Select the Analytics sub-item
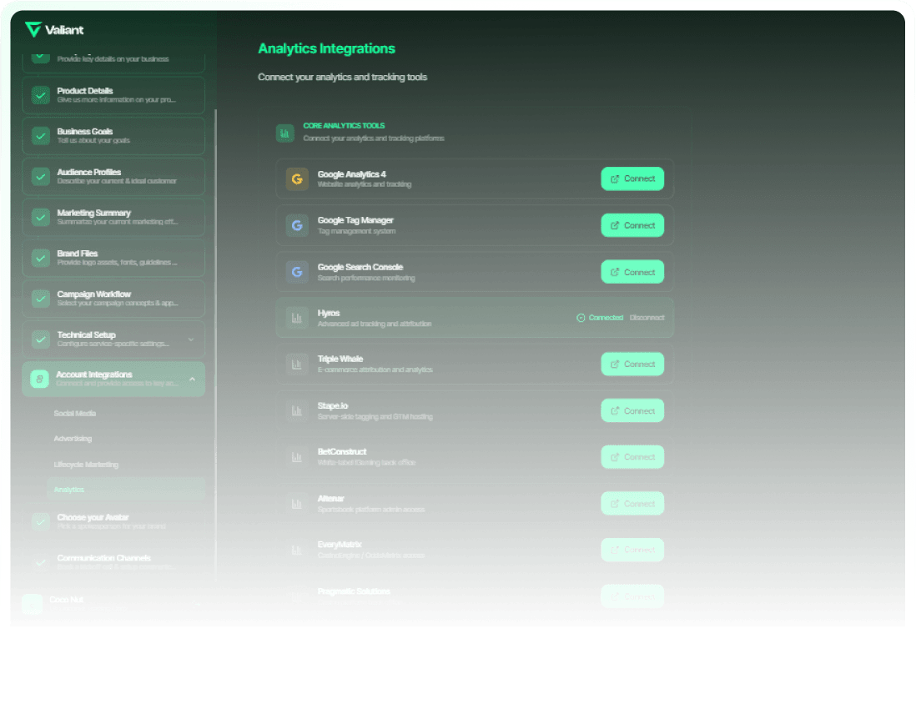The height and width of the screenshot is (709, 916). [126, 490]
